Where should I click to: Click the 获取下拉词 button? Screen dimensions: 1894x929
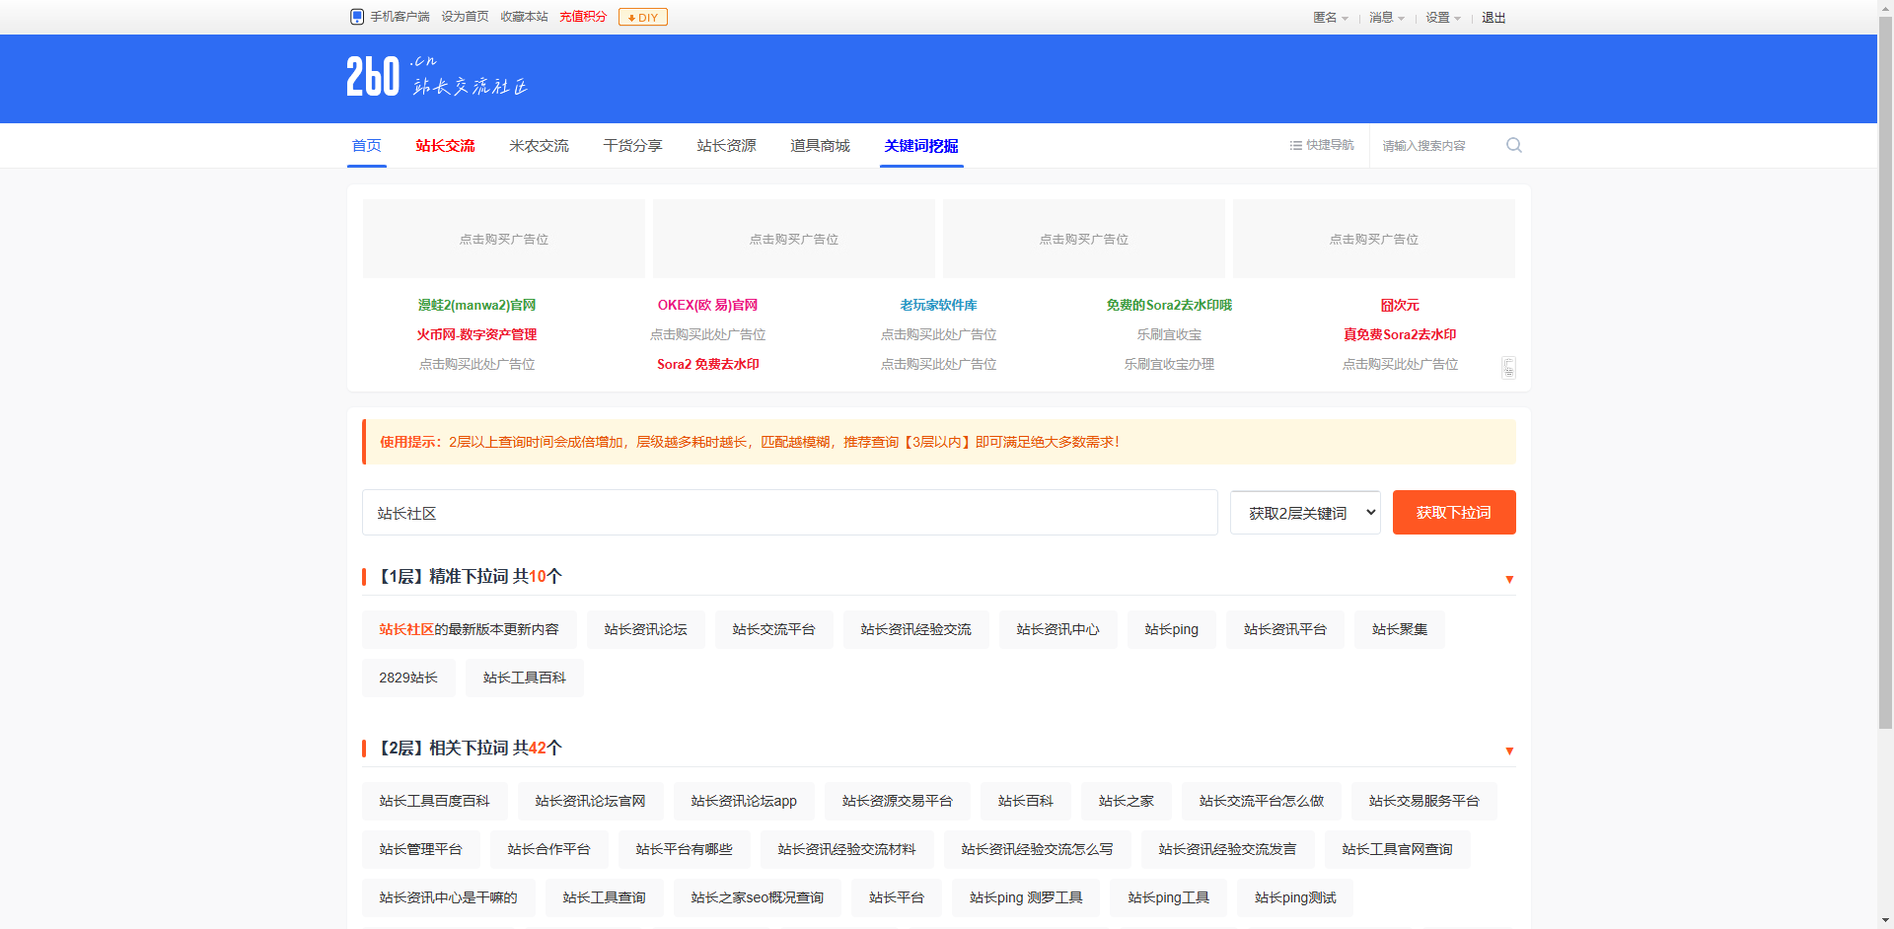[1453, 512]
